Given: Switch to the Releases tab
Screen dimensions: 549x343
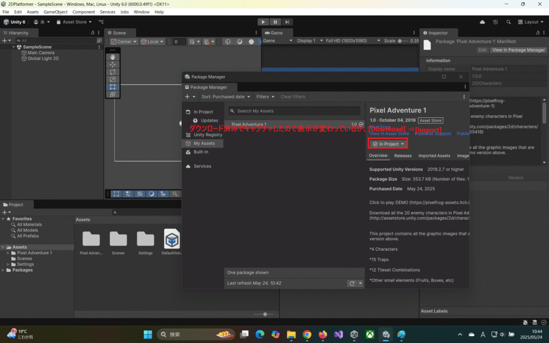Looking at the screenshot, I should (x=403, y=156).
